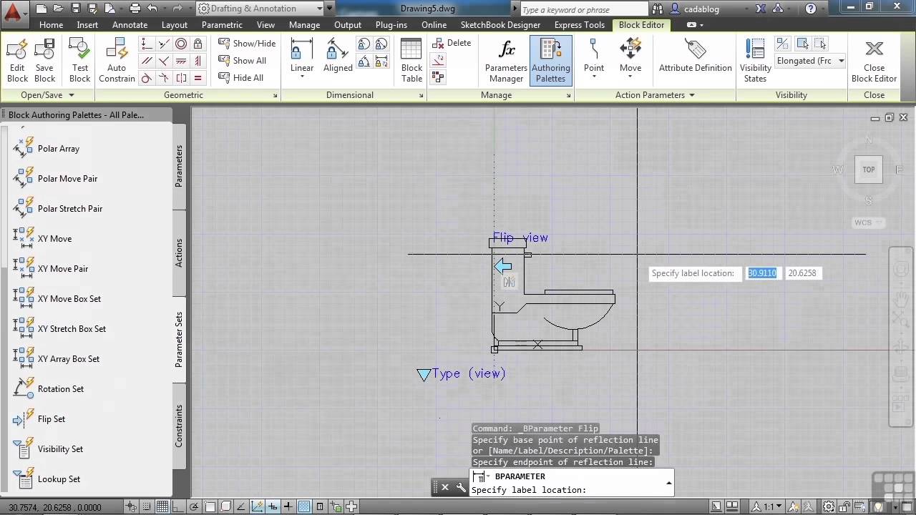Open the Elongated visibility state dropdown
The width and height of the screenshot is (916, 515).
pyautogui.click(x=810, y=61)
